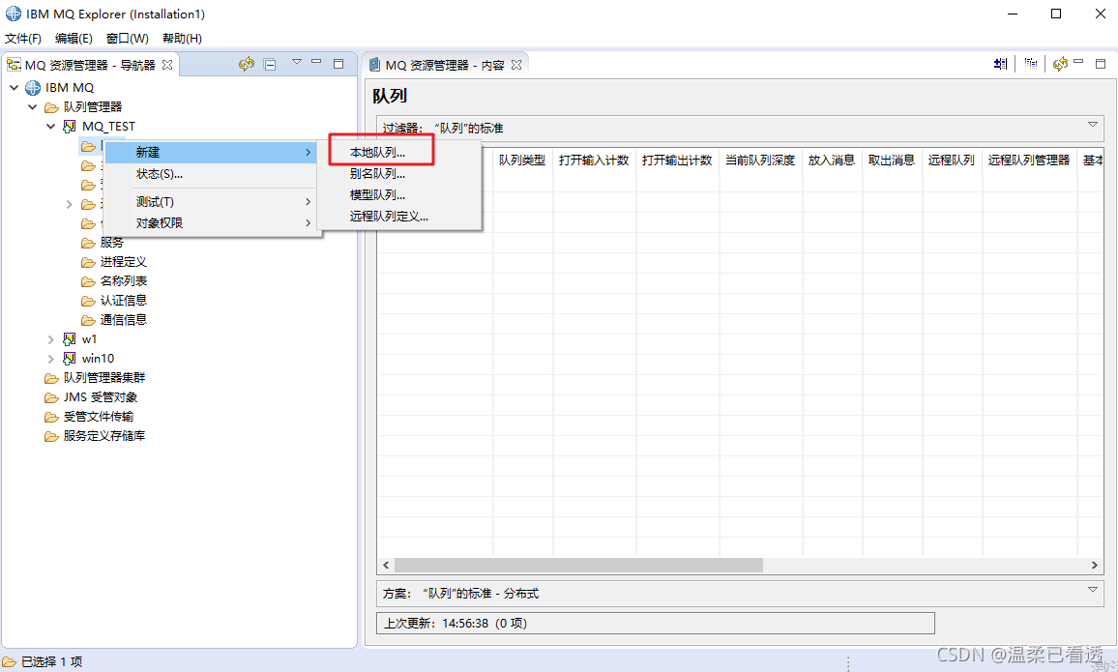
Task: Click the 通信信息 folder icon
Action: pyautogui.click(x=88, y=320)
